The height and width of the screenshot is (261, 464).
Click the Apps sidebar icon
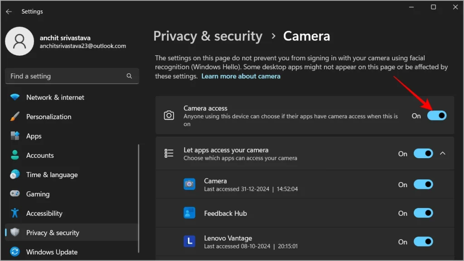point(15,136)
